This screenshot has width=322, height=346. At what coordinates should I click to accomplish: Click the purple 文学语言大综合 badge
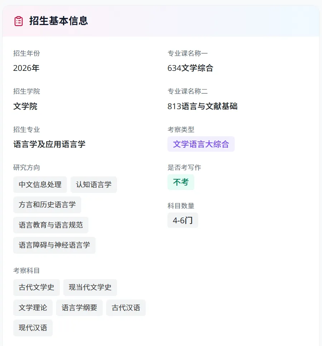pyautogui.click(x=201, y=144)
